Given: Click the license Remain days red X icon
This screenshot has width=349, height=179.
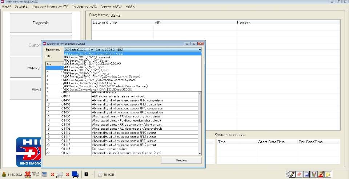Looking at the screenshot, I should point(28,175).
